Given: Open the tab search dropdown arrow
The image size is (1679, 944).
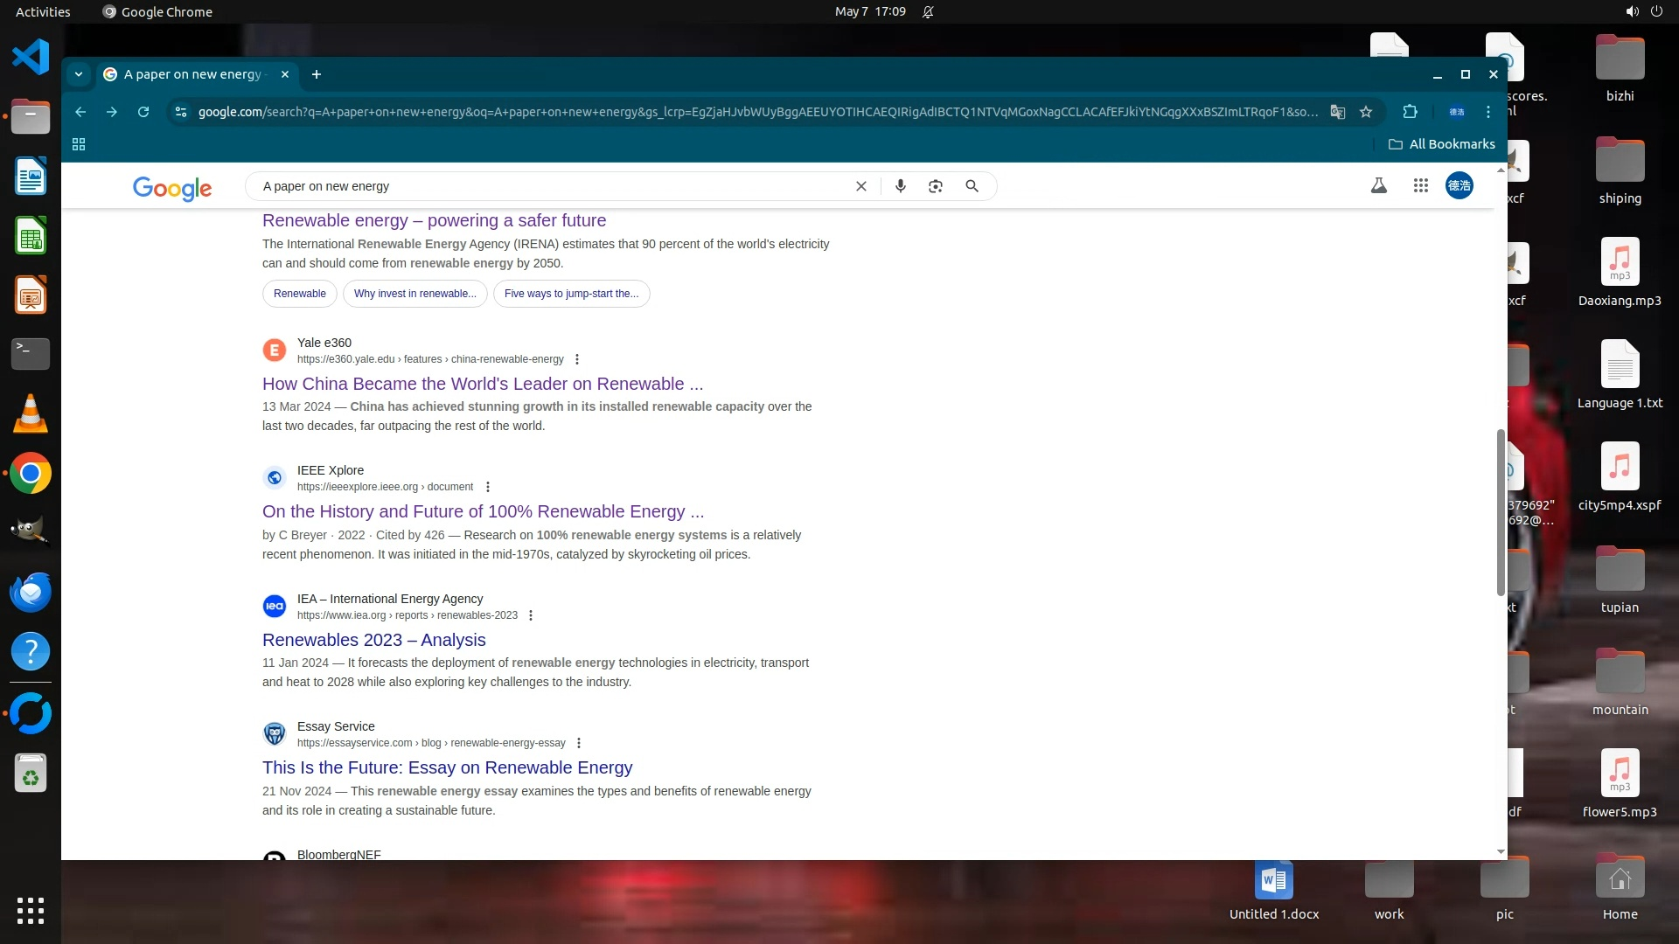Looking at the screenshot, I should (x=79, y=74).
